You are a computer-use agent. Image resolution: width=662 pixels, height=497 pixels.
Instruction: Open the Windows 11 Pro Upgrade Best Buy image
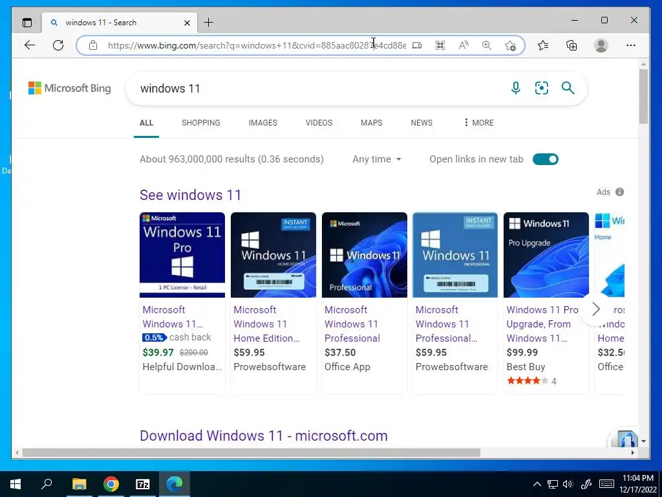click(546, 255)
